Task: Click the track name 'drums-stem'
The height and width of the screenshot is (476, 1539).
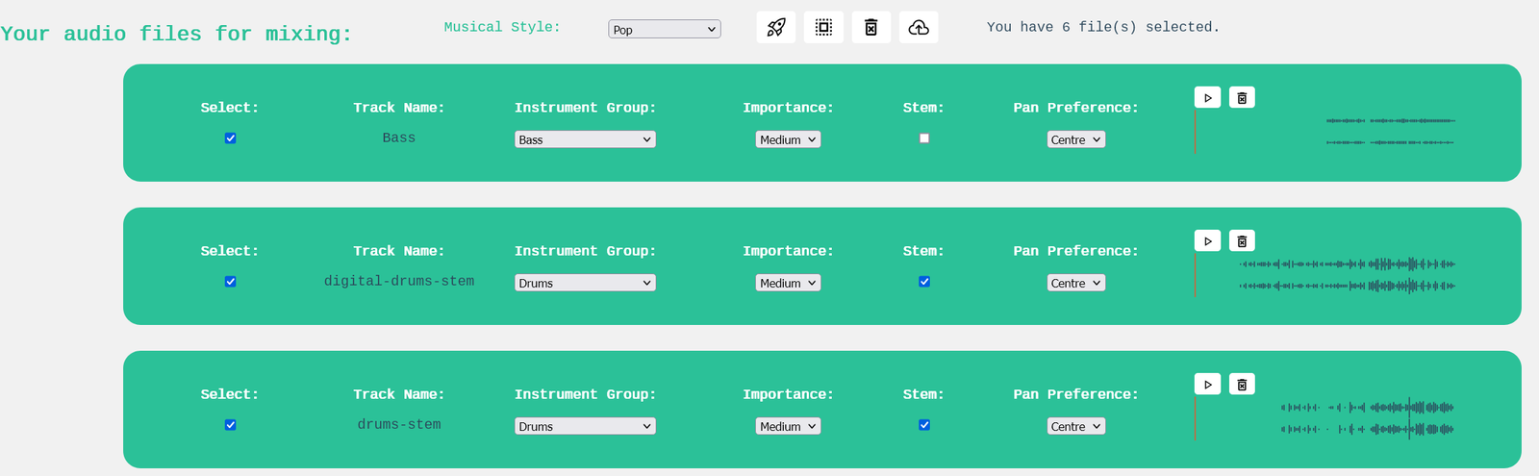Action: [x=399, y=424]
